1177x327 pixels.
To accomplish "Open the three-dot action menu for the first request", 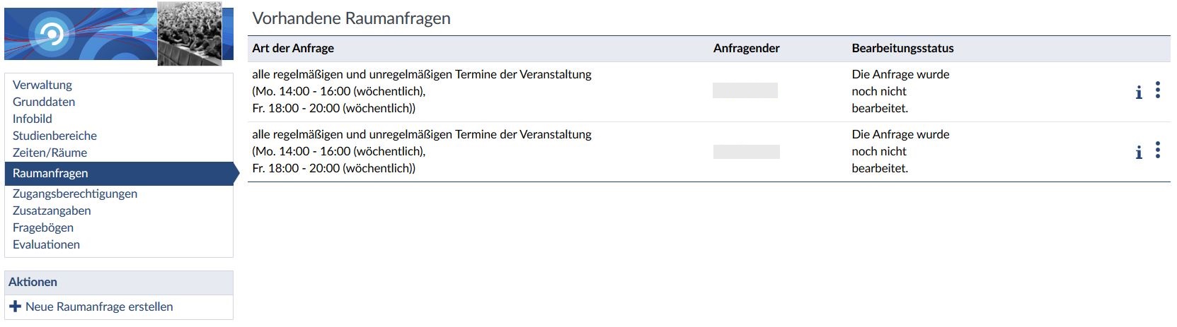I will pyautogui.click(x=1158, y=90).
